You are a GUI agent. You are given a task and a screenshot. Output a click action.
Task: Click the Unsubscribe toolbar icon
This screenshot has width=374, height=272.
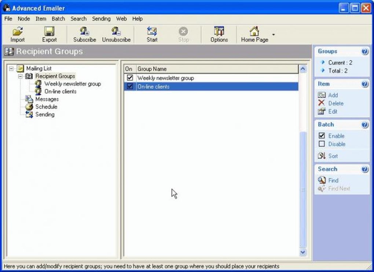point(116,31)
